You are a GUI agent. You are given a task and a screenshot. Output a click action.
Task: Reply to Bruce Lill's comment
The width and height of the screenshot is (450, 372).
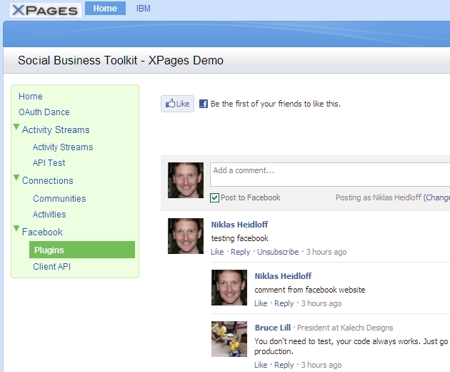(284, 365)
